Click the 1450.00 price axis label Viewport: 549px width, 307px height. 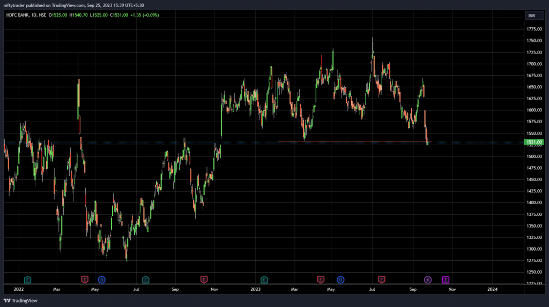(x=535, y=179)
